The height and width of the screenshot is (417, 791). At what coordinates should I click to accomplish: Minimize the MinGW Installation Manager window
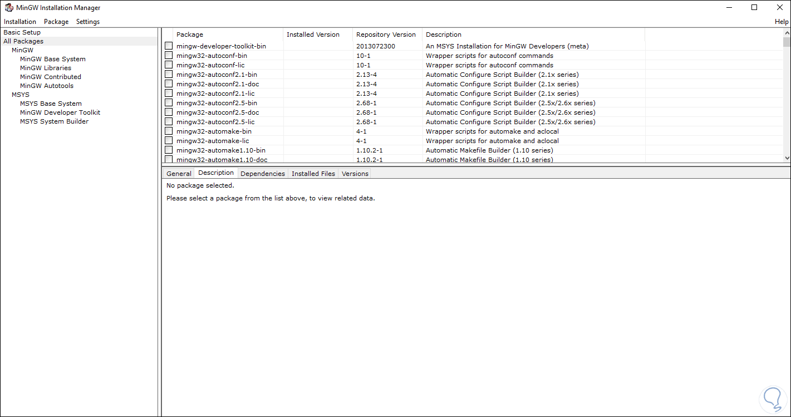tap(729, 8)
